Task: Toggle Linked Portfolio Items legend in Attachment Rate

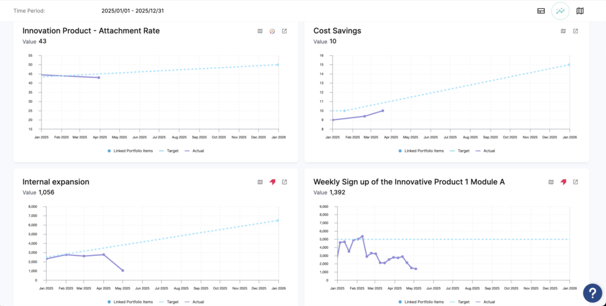Action: [x=130, y=151]
